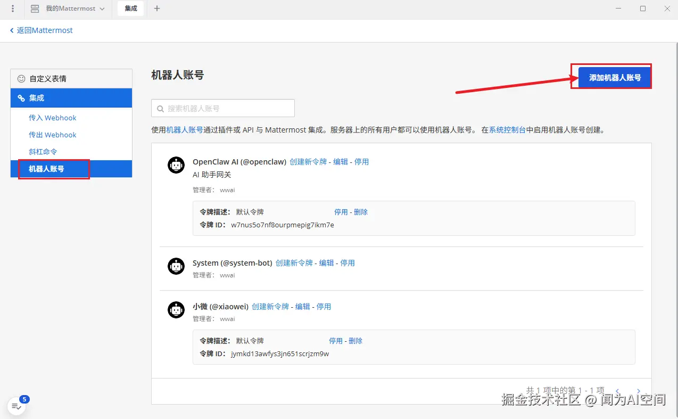Open 自定义表情 section
The height and width of the screenshot is (419, 678).
point(71,78)
